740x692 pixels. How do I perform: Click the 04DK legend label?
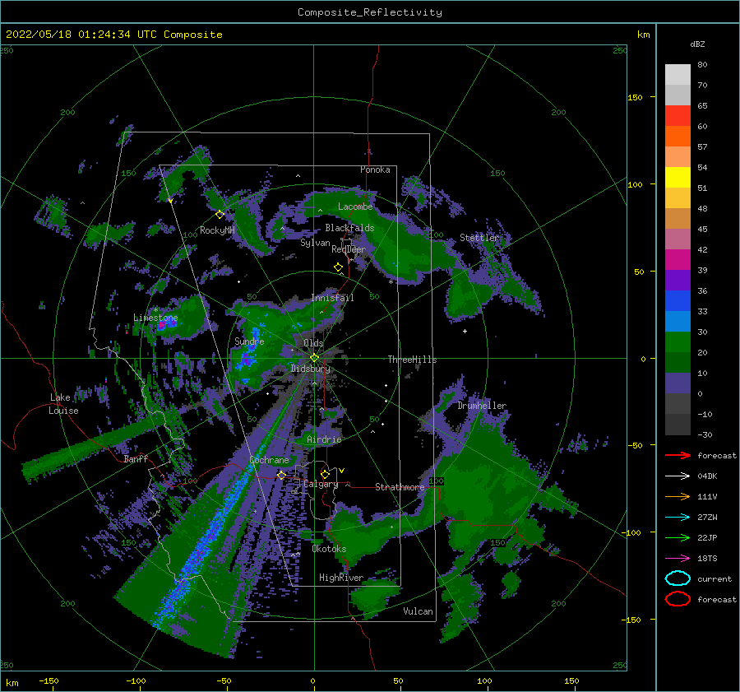707,476
